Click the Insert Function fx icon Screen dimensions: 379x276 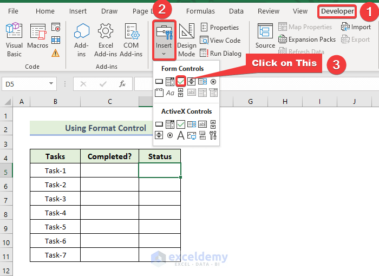[122, 84]
